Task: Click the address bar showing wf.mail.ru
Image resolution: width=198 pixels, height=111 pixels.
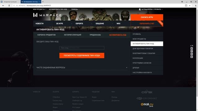Action: [98, 6]
